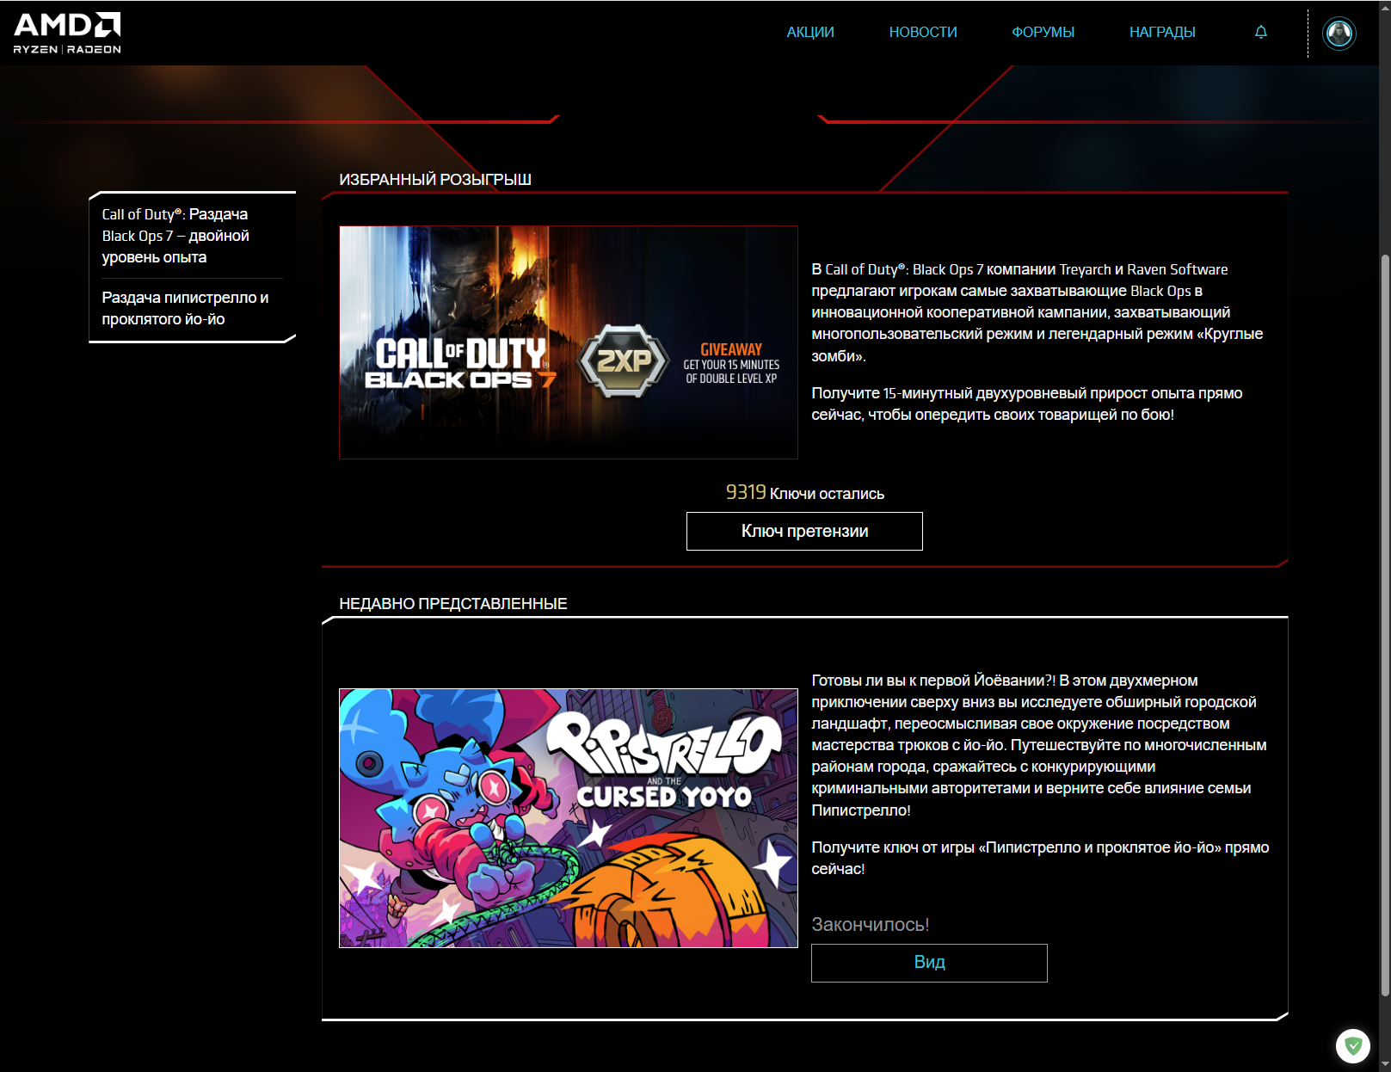This screenshot has width=1391, height=1072.
Task: Click the Закончилось! status text
Action: coord(870,924)
